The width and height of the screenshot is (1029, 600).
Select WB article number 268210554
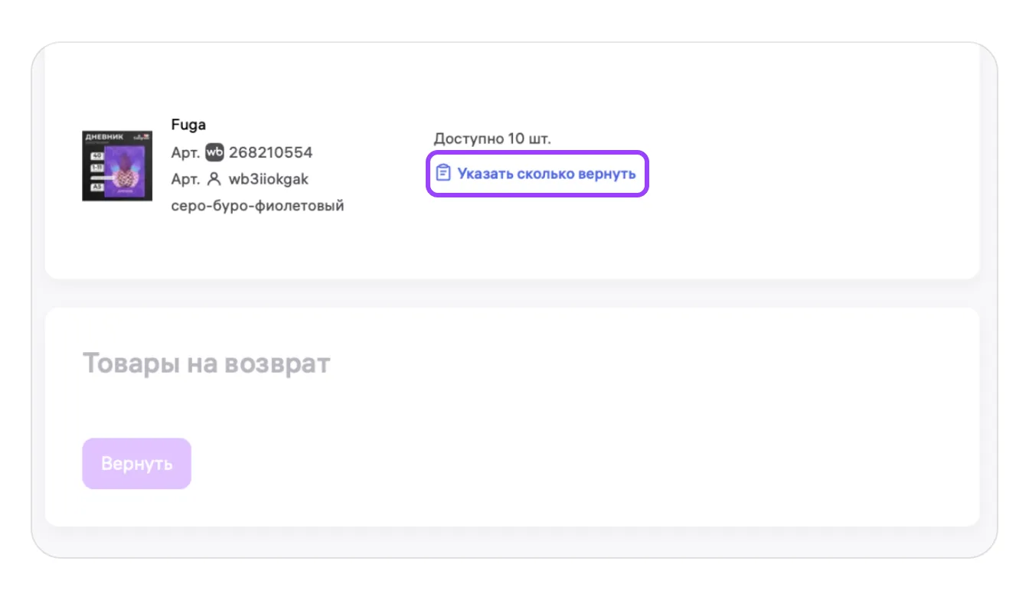click(x=270, y=152)
